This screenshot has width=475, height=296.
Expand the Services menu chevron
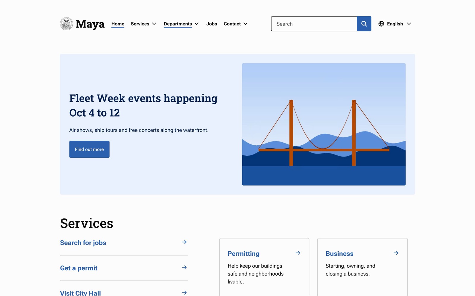coord(154,24)
